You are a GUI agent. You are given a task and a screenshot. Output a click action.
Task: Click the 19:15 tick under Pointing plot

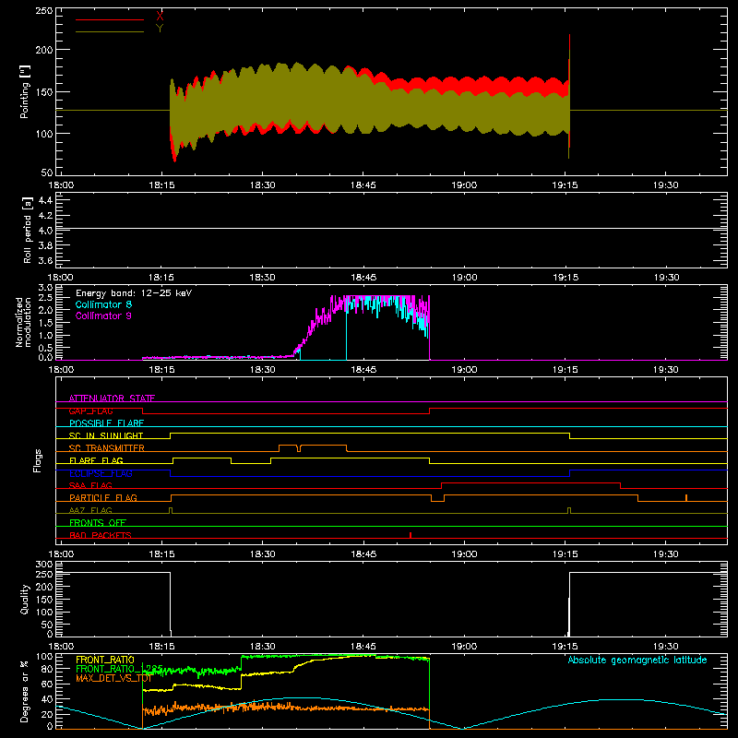click(565, 185)
